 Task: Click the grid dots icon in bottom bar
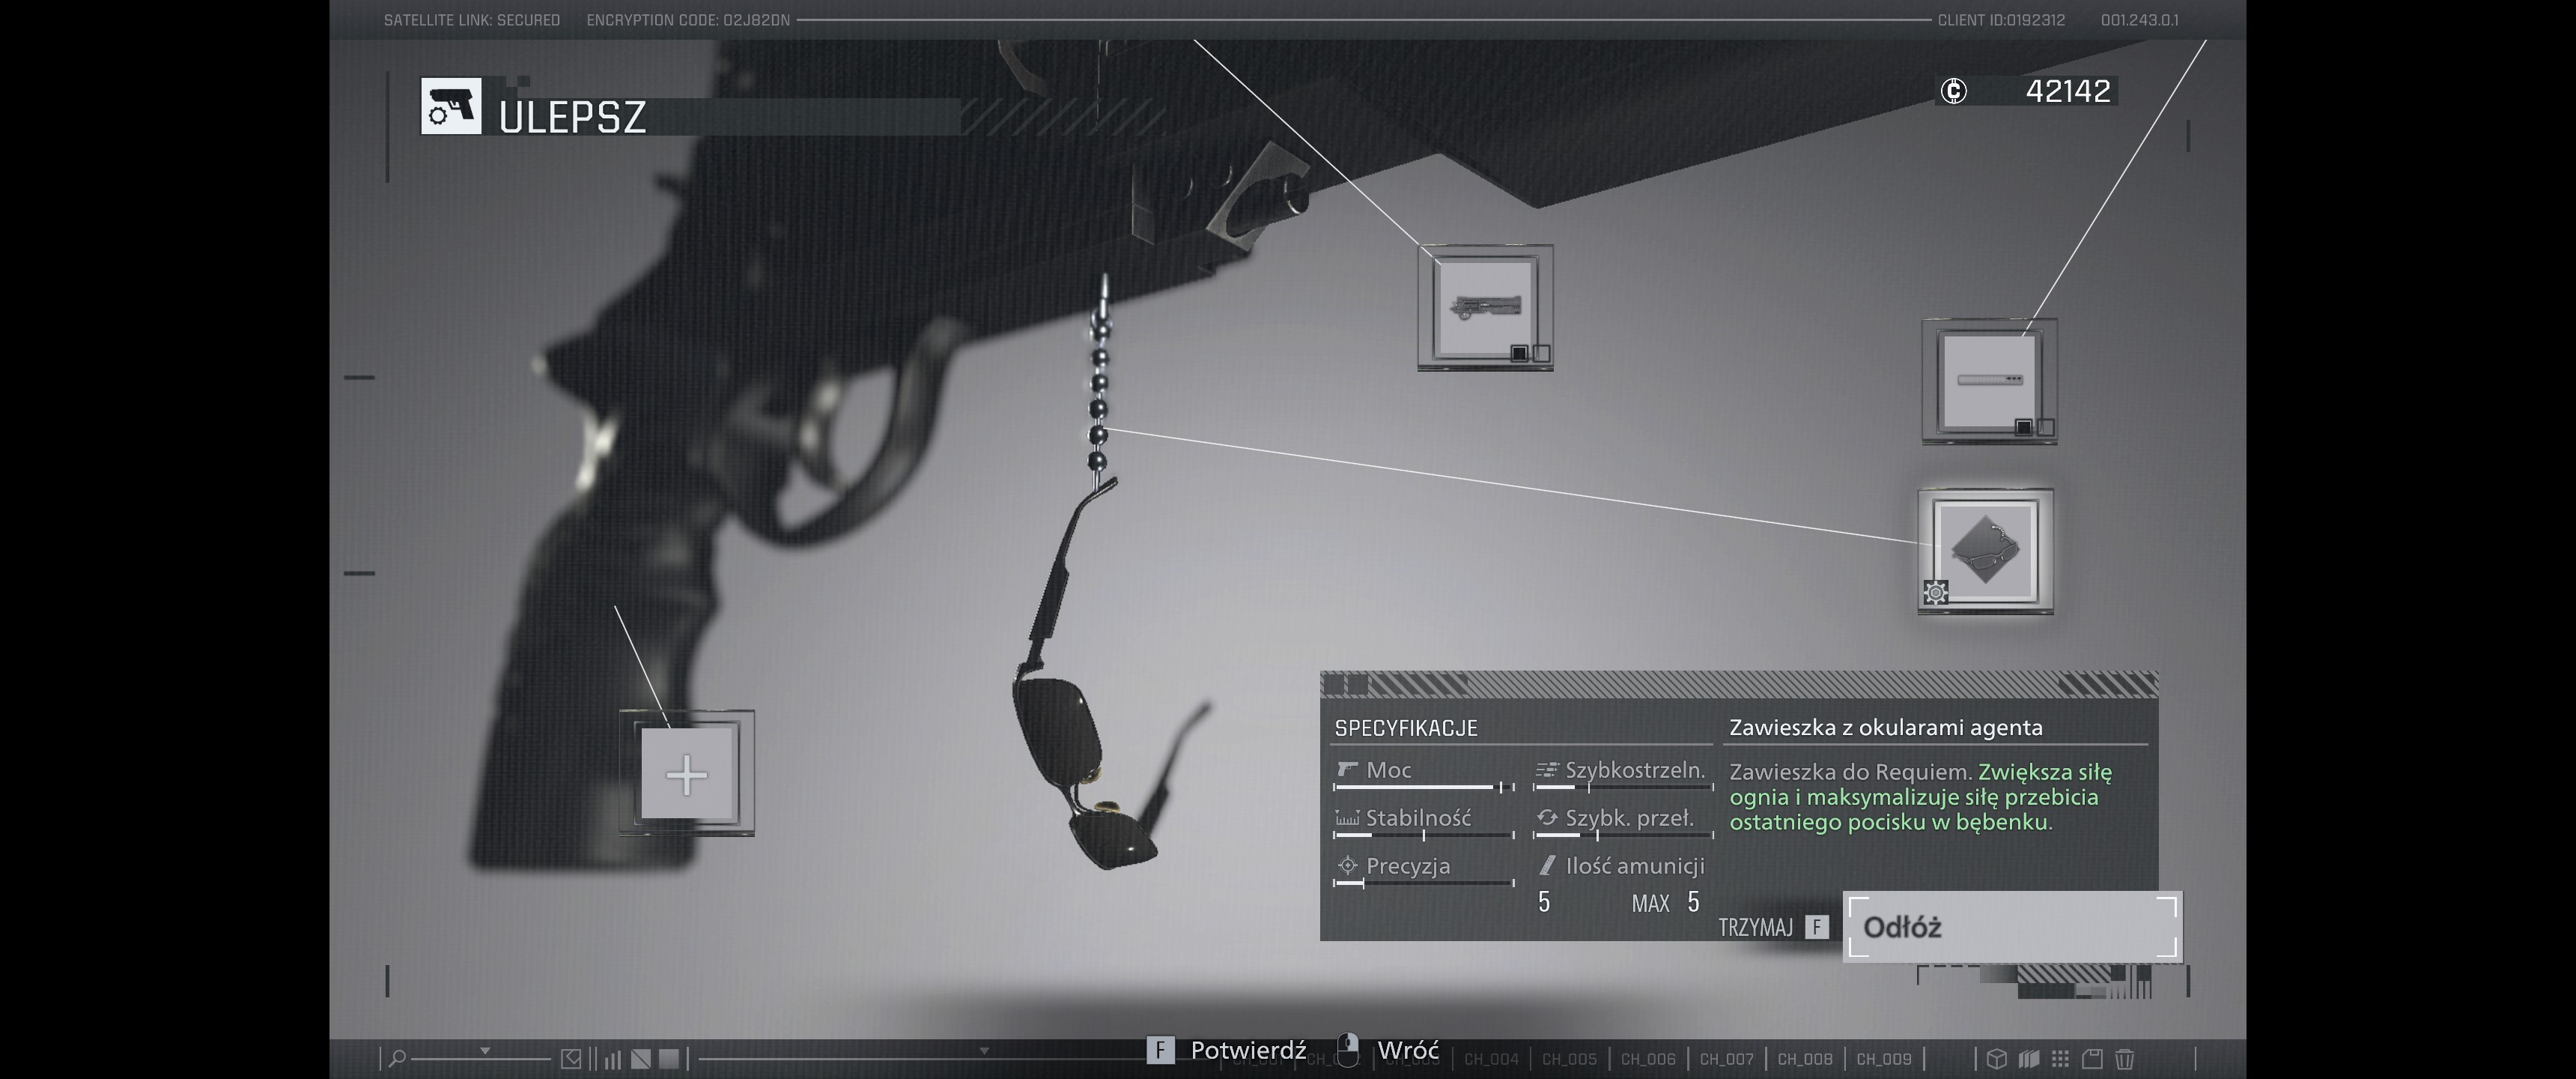2060,1058
